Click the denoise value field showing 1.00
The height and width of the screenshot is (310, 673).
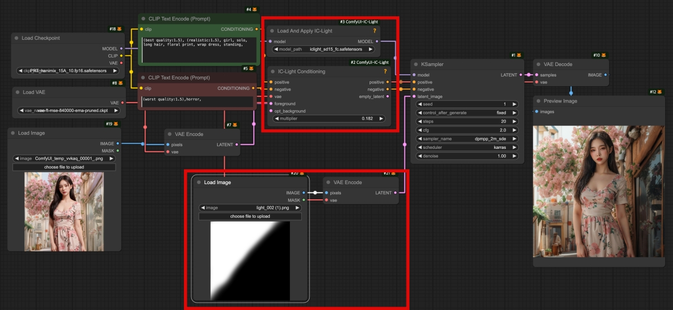pyautogui.click(x=466, y=156)
